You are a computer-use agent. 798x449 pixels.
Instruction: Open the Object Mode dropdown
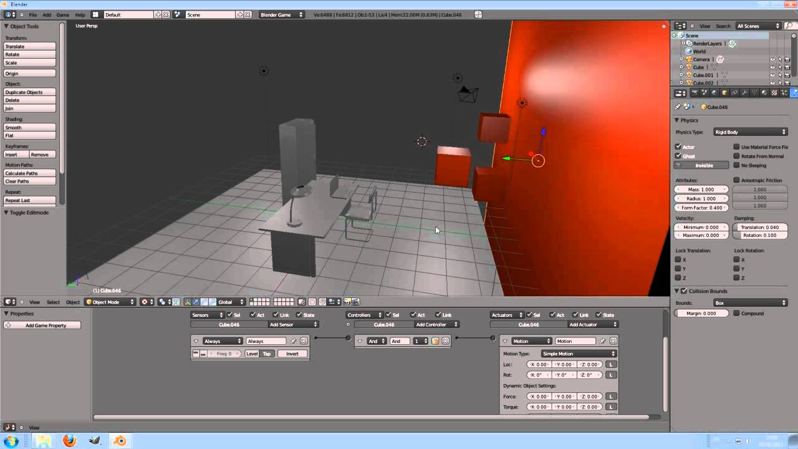click(110, 302)
